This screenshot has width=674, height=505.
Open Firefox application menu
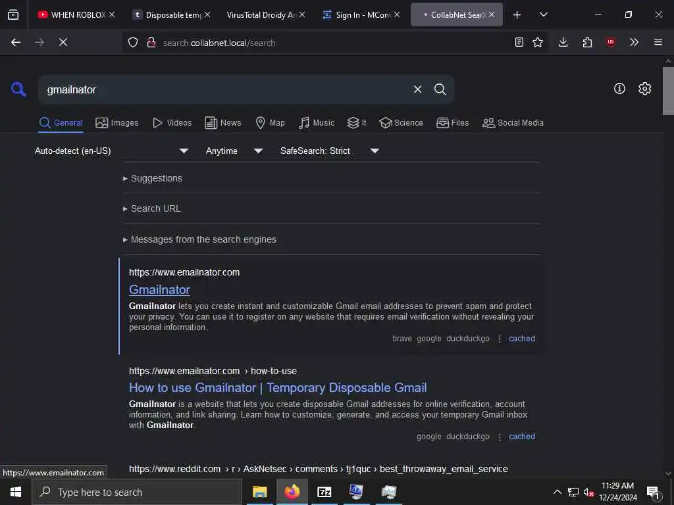(x=658, y=42)
